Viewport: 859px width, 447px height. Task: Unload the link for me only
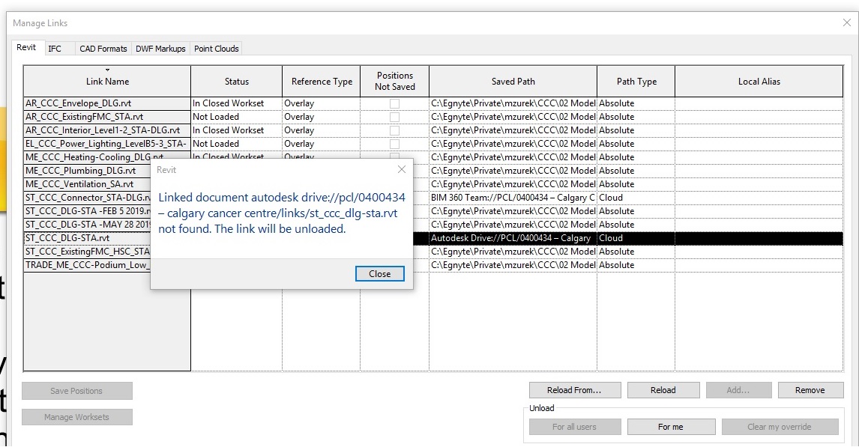671,426
